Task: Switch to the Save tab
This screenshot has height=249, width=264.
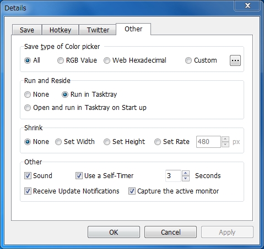Action: 27,30
